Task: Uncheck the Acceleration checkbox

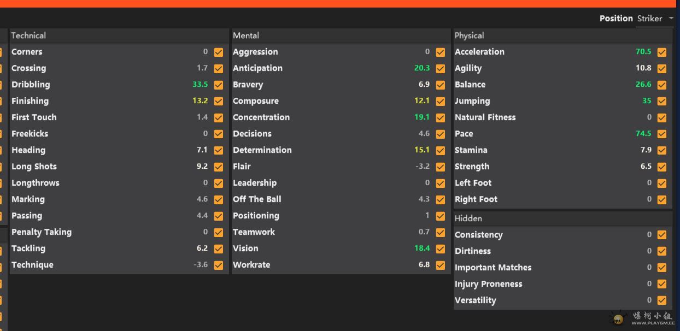Action: pos(662,52)
